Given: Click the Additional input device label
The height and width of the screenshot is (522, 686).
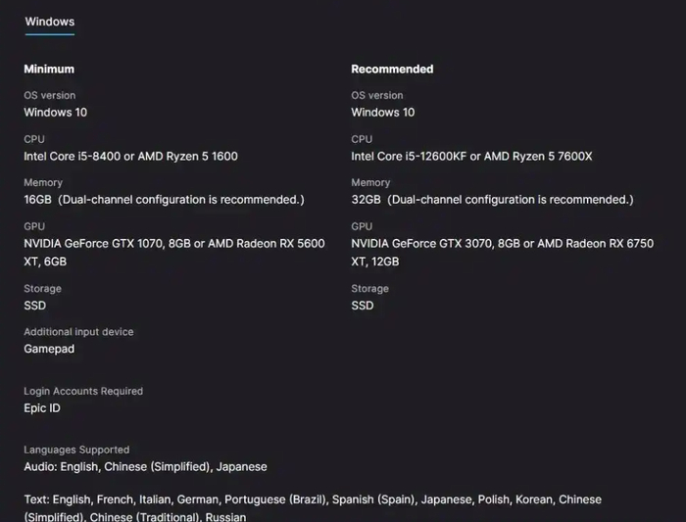Looking at the screenshot, I should tap(78, 332).
